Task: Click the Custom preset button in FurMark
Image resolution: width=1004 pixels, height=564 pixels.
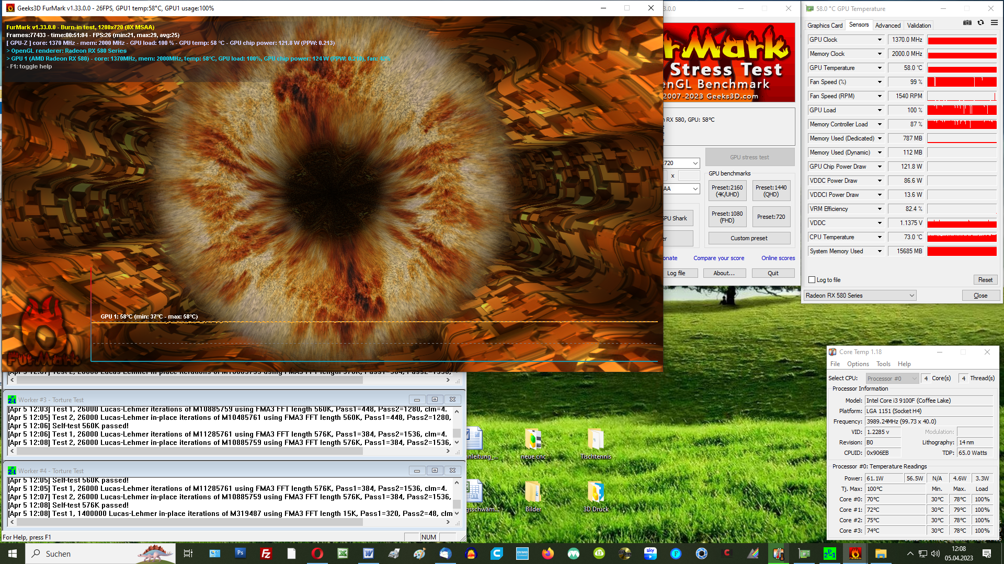Action: (x=749, y=238)
